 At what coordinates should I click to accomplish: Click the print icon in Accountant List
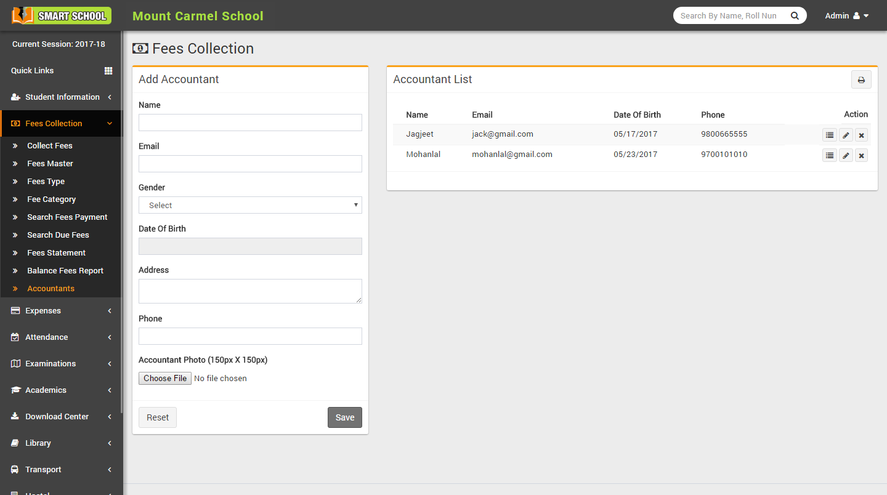pos(861,80)
